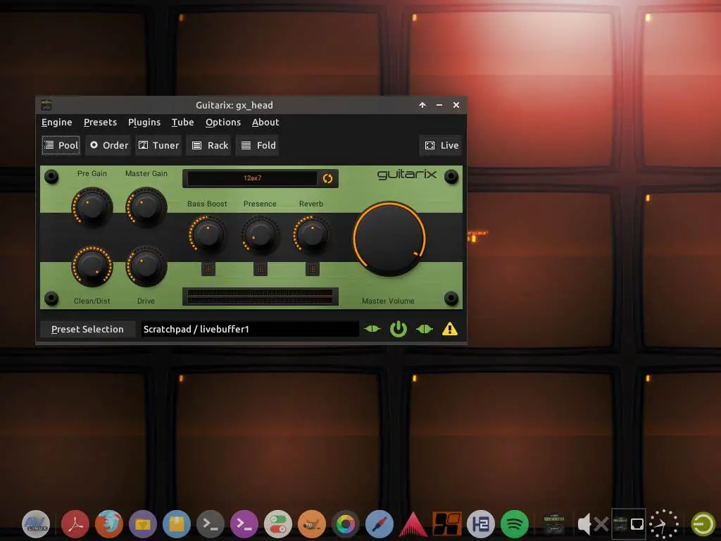721x541 pixels.
Task: Toggle Live mode
Action: [x=441, y=145]
